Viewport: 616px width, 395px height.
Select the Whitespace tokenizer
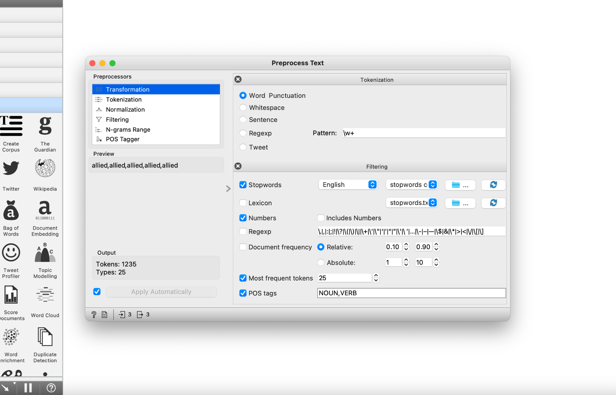click(243, 107)
